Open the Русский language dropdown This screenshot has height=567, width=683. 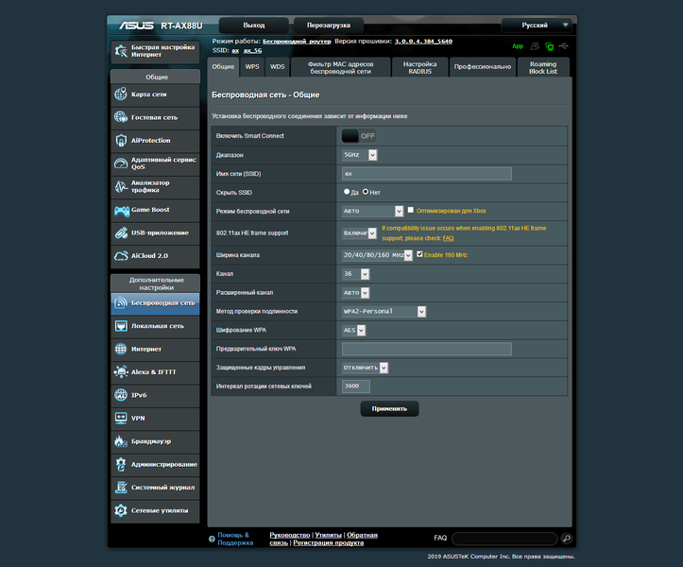click(536, 26)
